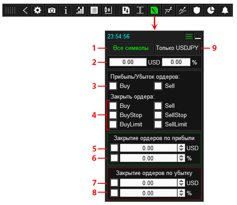Click 'Закрытие ордеров по прибыли' heading
237x205 pixels.
(154, 138)
